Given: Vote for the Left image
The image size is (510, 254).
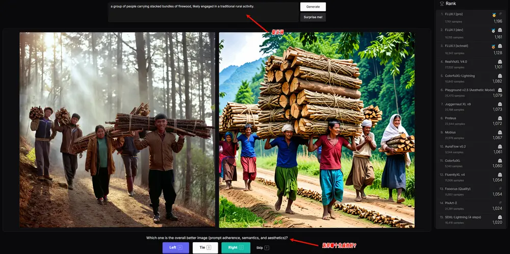Looking at the screenshot, I should point(175,247).
